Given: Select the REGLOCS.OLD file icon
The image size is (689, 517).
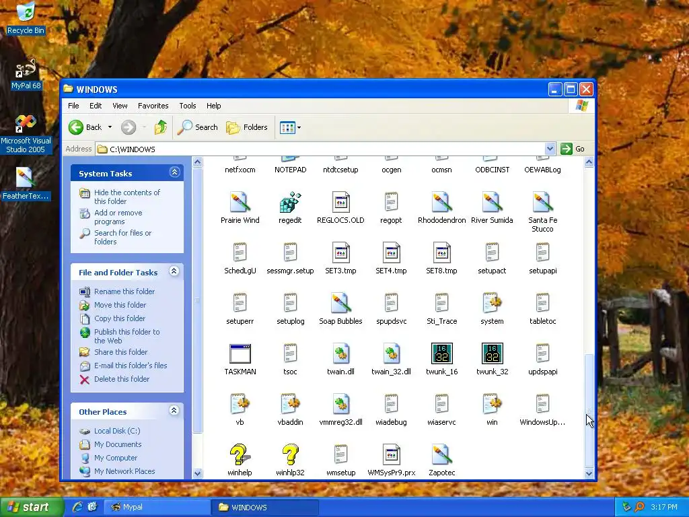Looking at the screenshot, I should [x=340, y=202].
